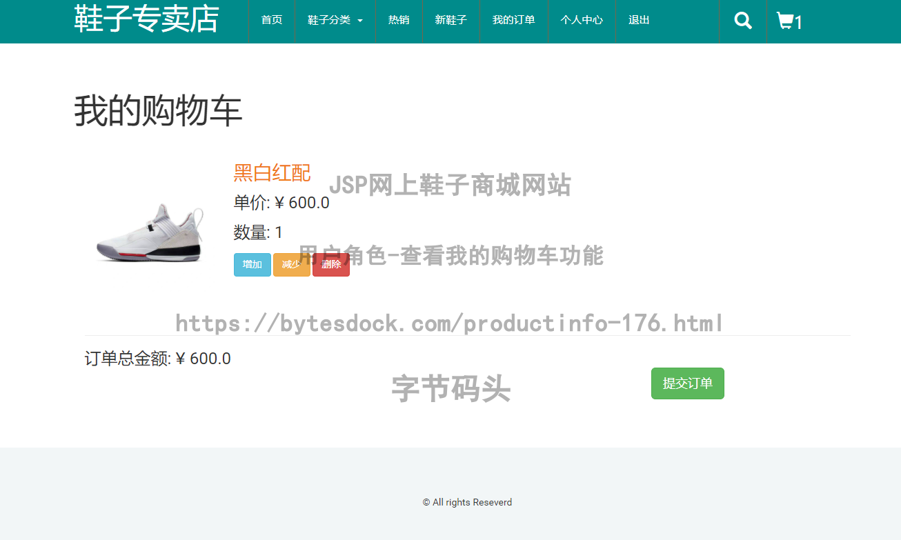Click the red 删除 button
Viewport: 901px width, 540px height.
[x=331, y=265]
